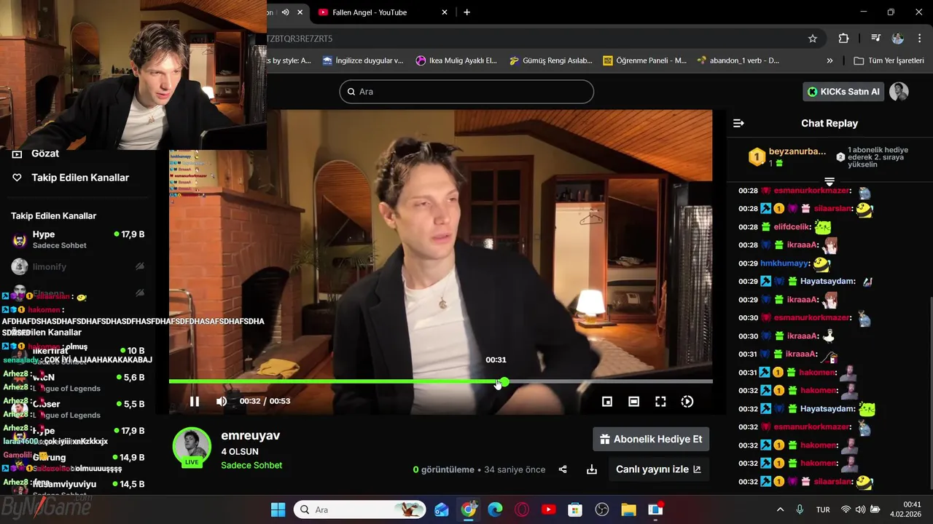Open the limonify offline channel
Screen dimensions: 933x524
point(78,266)
